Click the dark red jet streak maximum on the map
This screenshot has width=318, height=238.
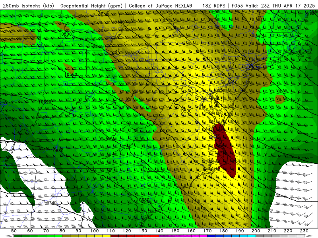(225, 150)
